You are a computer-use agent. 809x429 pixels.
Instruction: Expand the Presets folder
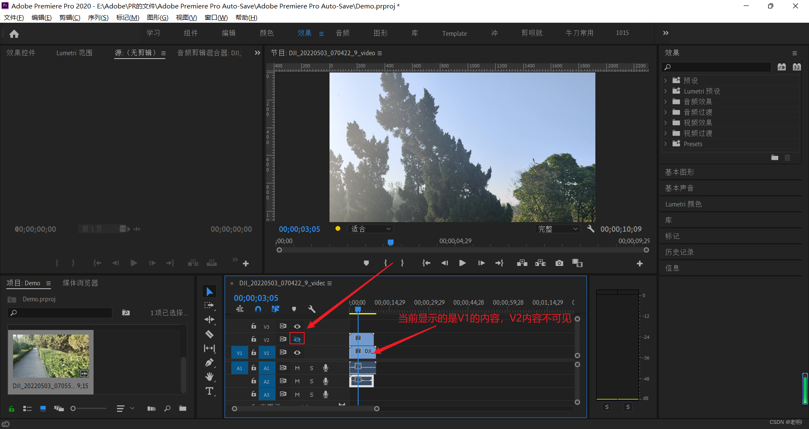665,144
